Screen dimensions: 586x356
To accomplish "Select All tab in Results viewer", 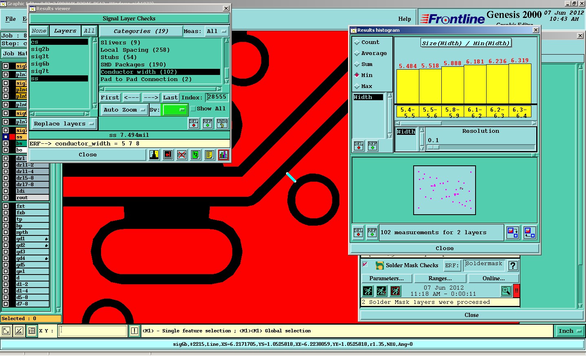I will point(89,31).
